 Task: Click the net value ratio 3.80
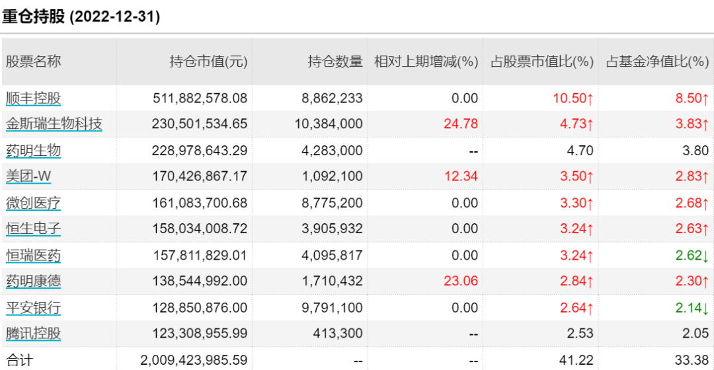coord(695,150)
